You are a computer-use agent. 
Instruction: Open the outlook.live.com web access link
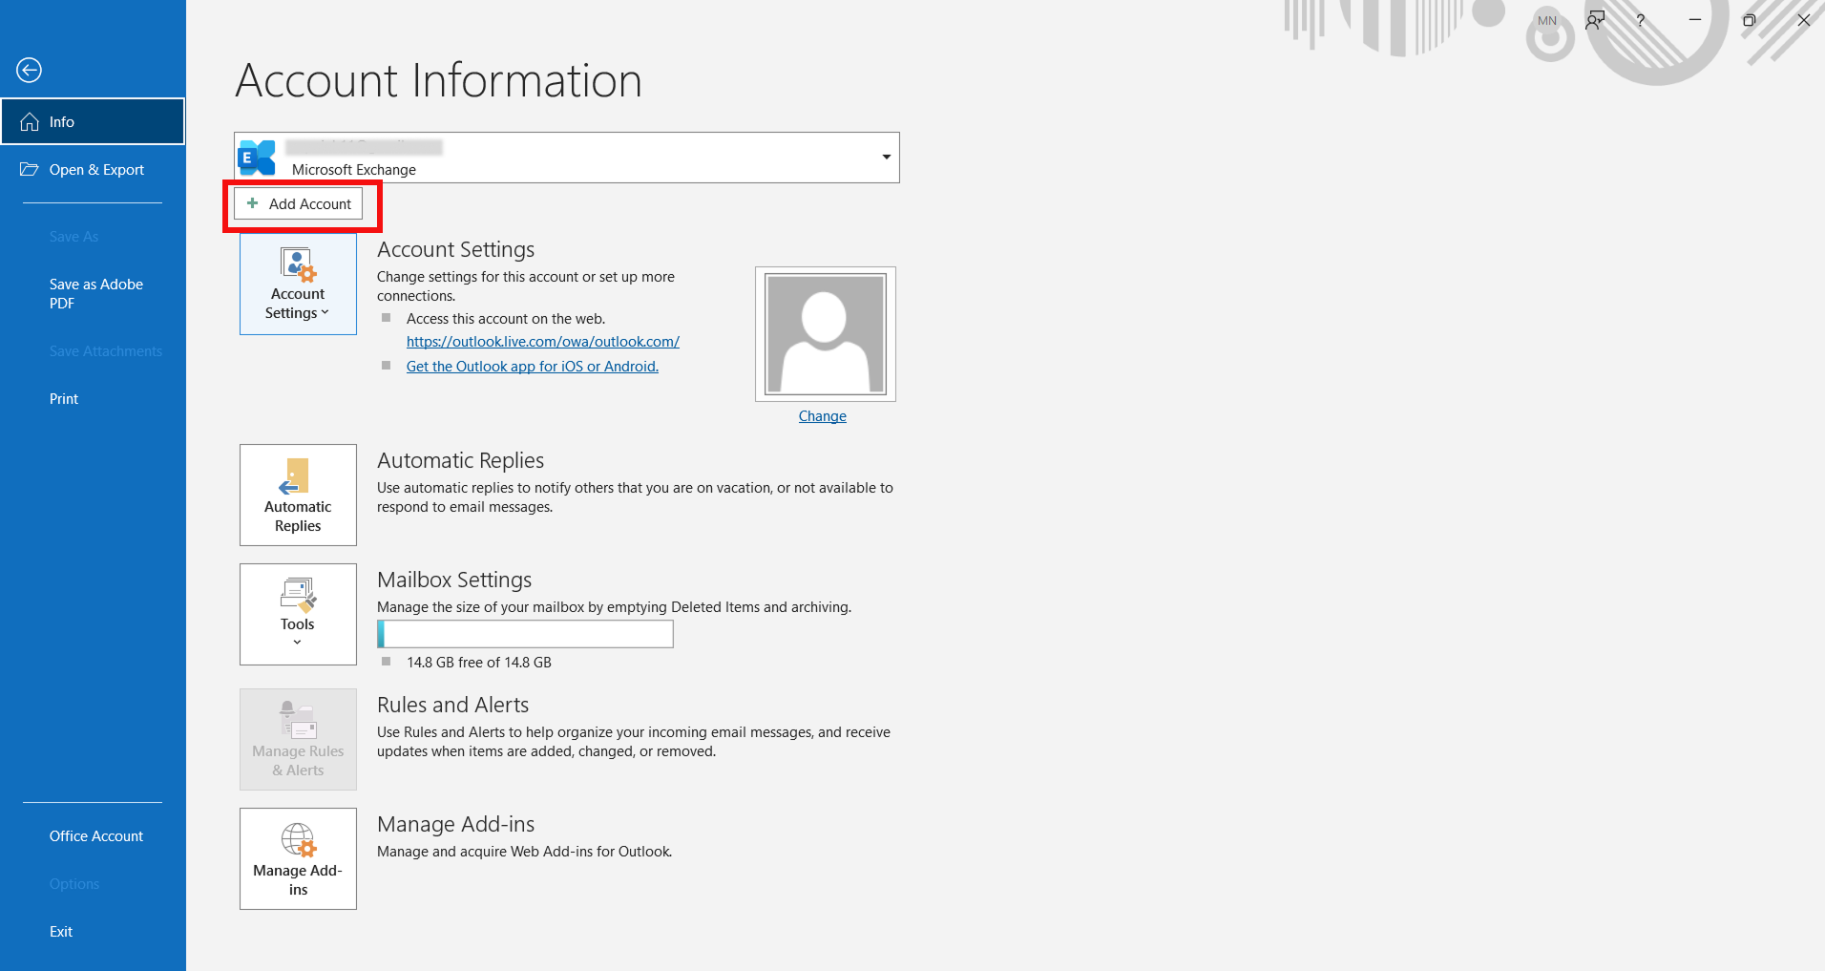tap(543, 341)
